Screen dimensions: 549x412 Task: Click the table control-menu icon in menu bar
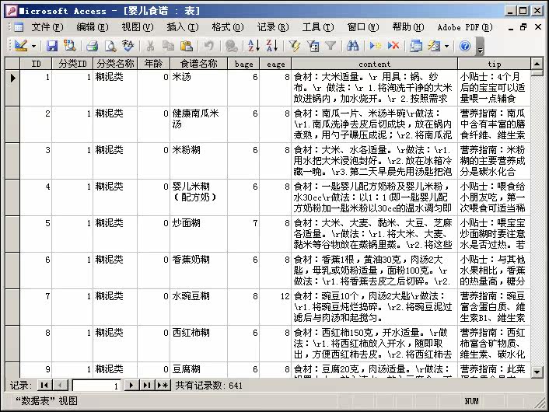tap(19, 27)
